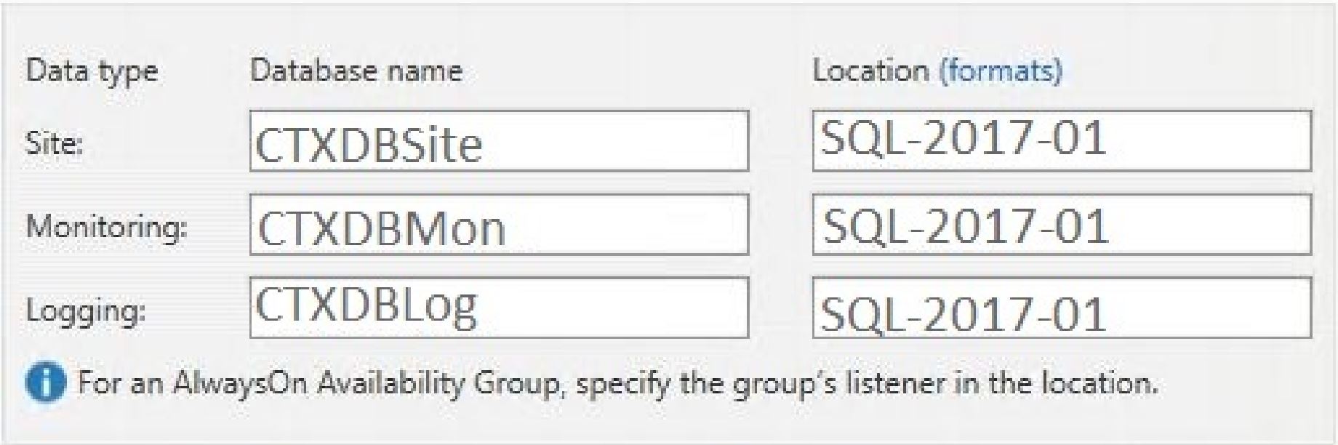Click the Site location field

tap(1062, 141)
